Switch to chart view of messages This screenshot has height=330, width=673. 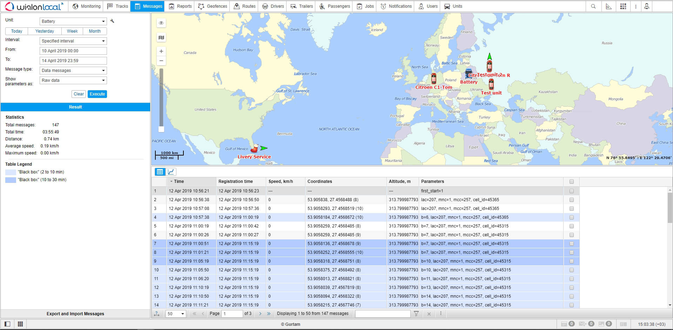(171, 172)
